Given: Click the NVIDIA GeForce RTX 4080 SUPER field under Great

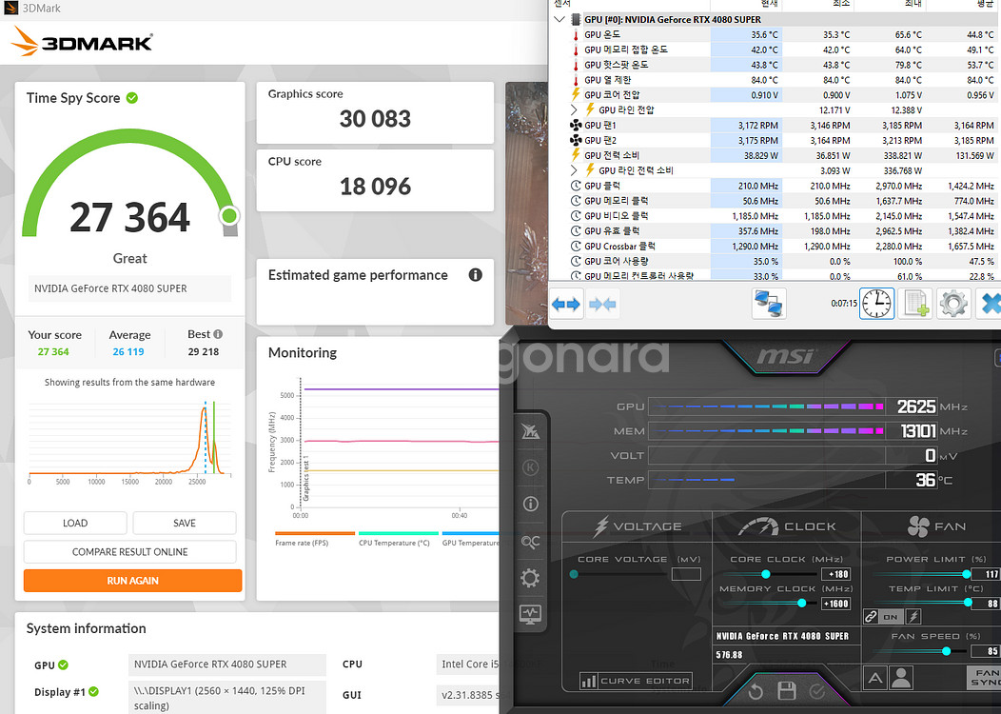Looking at the screenshot, I should 129,288.
